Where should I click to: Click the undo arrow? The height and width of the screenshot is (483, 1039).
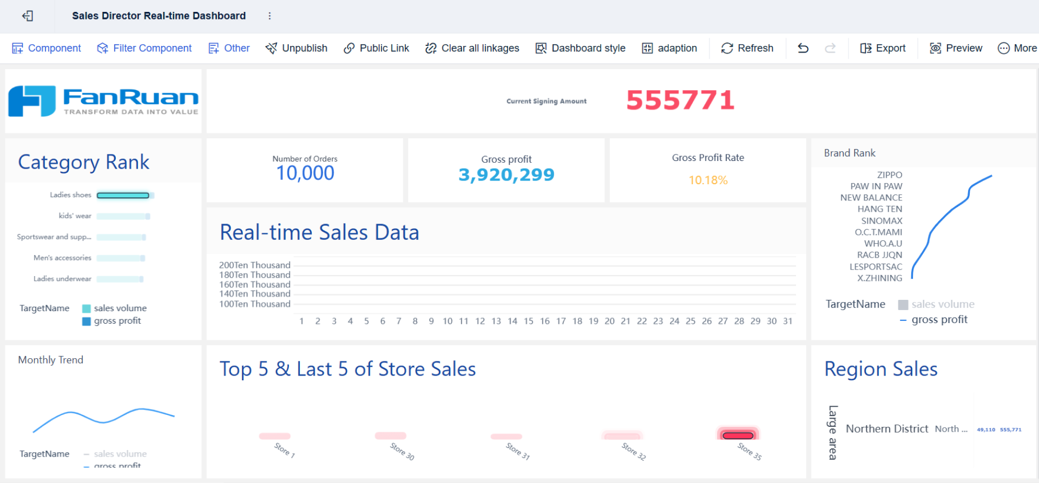pyautogui.click(x=803, y=48)
